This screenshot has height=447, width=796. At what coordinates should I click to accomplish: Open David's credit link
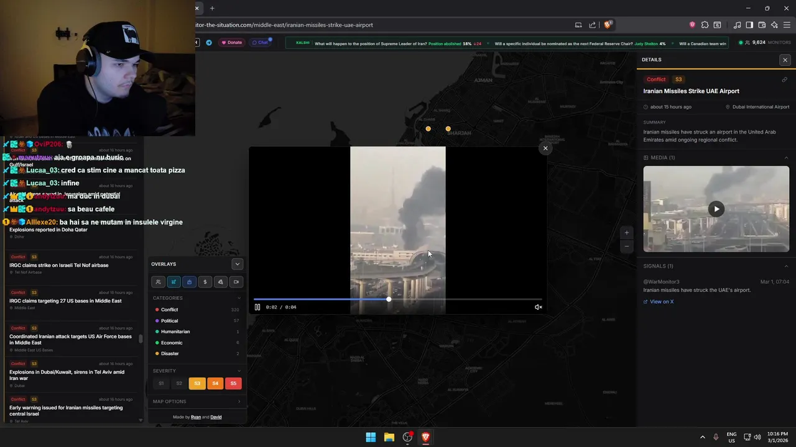coord(216,417)
